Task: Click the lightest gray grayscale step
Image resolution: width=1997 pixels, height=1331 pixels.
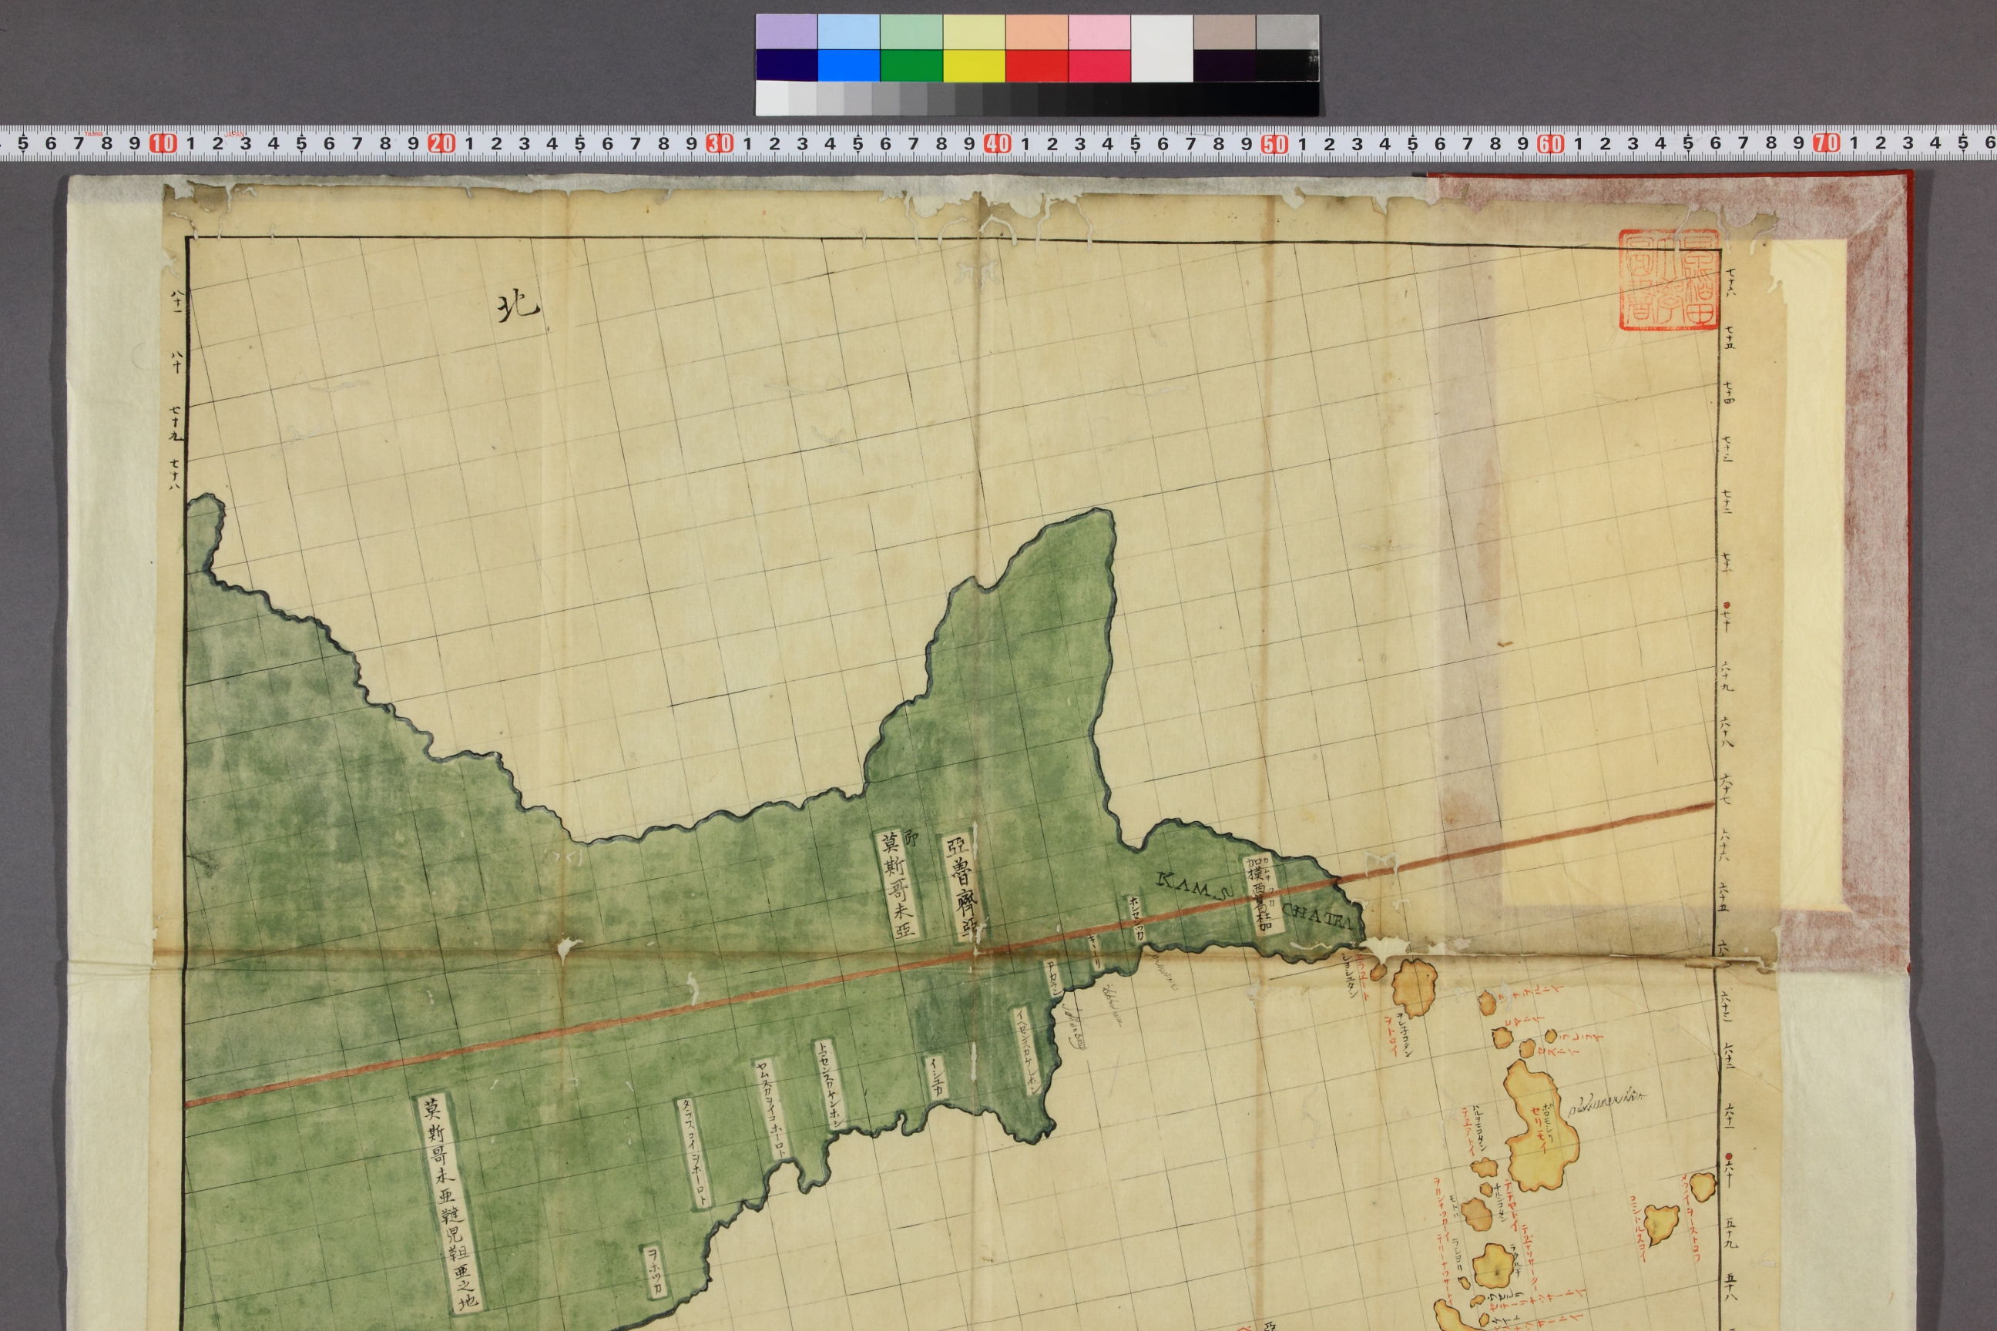Action: click(771, 99)
